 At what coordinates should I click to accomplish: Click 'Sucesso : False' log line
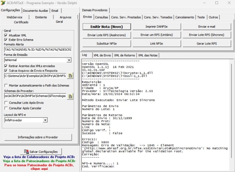(102, 133)
